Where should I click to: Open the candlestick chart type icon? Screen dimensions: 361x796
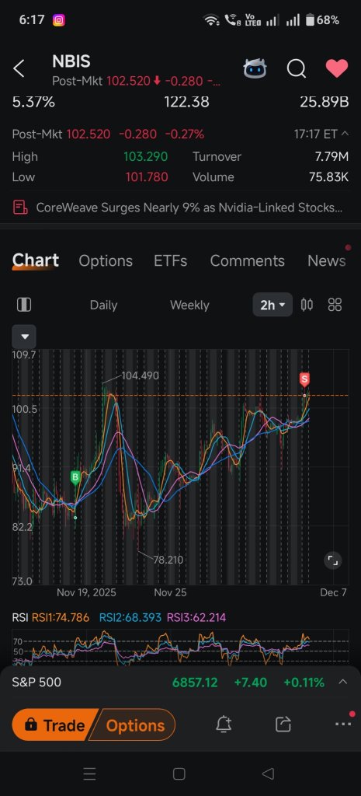(307, 305)
